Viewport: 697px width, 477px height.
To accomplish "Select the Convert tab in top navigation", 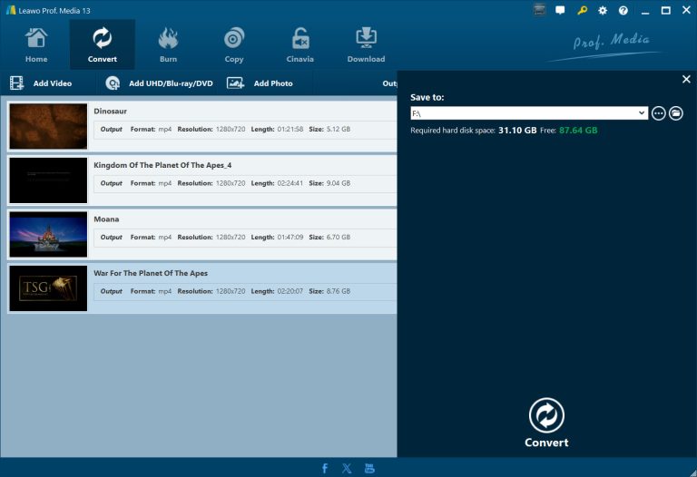I will tap(103, 44).
